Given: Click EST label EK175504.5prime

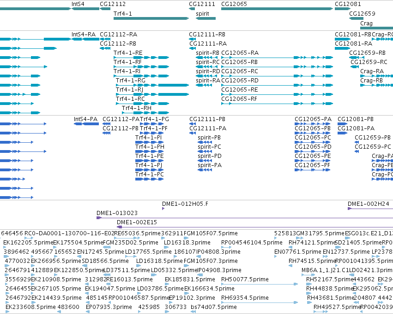Looking at the screenshot, I should coord(78,243).
